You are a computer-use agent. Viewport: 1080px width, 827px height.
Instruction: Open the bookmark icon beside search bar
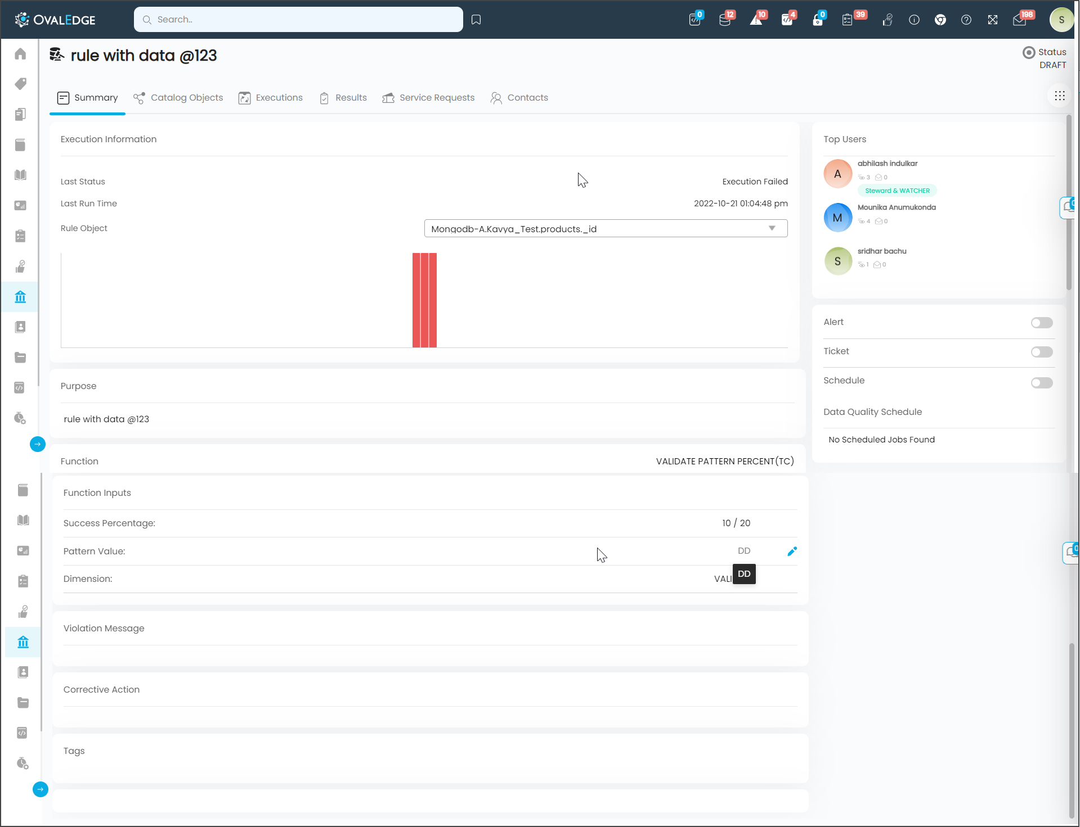pos(476,20)
